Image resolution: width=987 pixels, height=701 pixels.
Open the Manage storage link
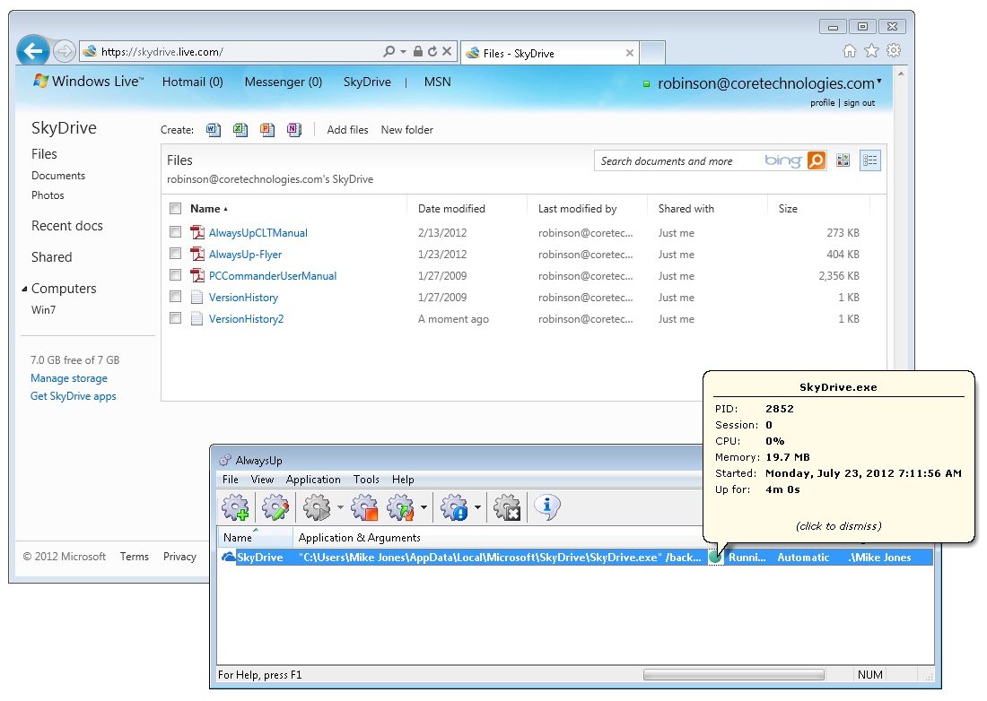(x=68, y=378)
